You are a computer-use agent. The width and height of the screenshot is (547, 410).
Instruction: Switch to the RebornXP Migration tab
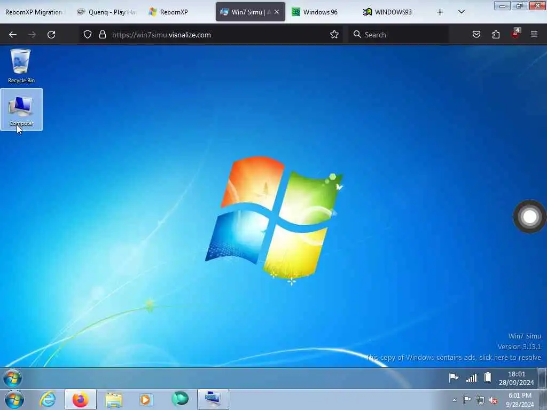point(34,12)
